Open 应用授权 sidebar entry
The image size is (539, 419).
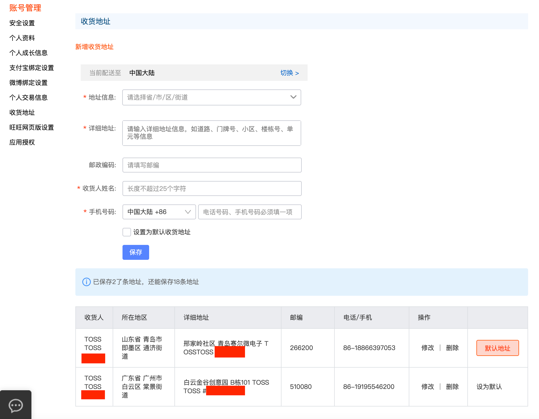point(22,142)
